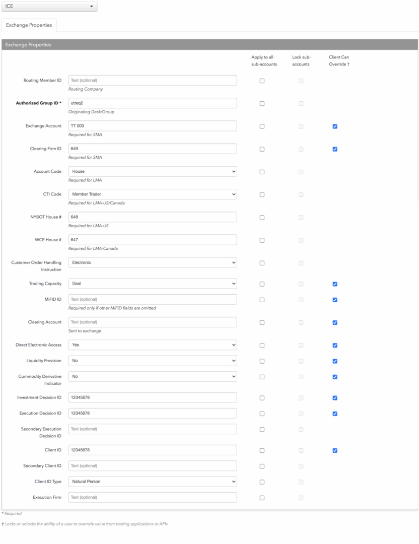Expand the Liquidity Provision dropdown

pyautogui.click(x=153, y=361)
